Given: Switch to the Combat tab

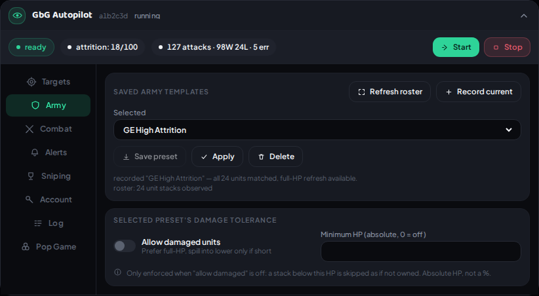Looking at the screenshot, I should click(48, 129).
